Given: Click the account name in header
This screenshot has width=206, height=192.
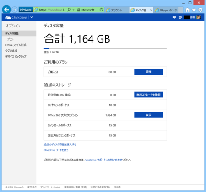Looking at the screenshot, I should (x=190, y=17).
